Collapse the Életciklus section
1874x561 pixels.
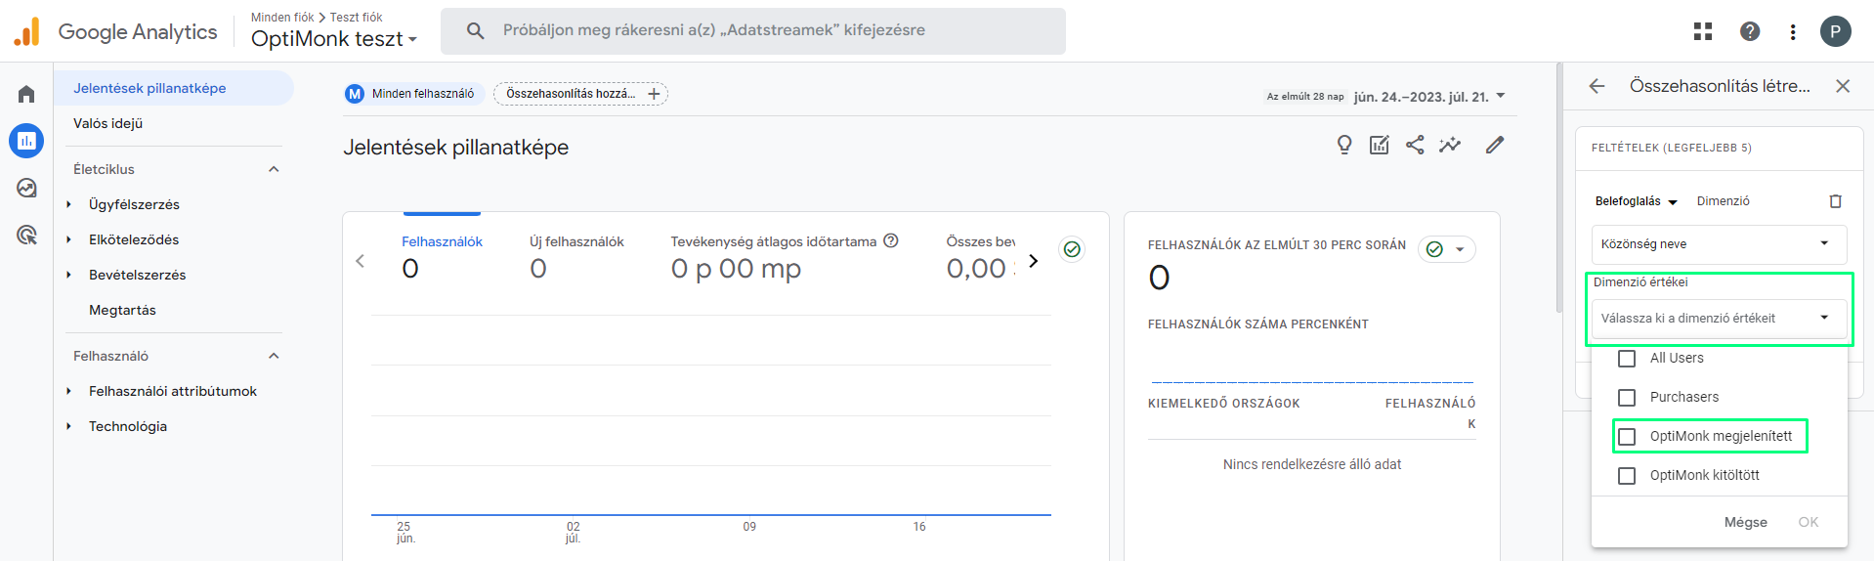point(274,169)
